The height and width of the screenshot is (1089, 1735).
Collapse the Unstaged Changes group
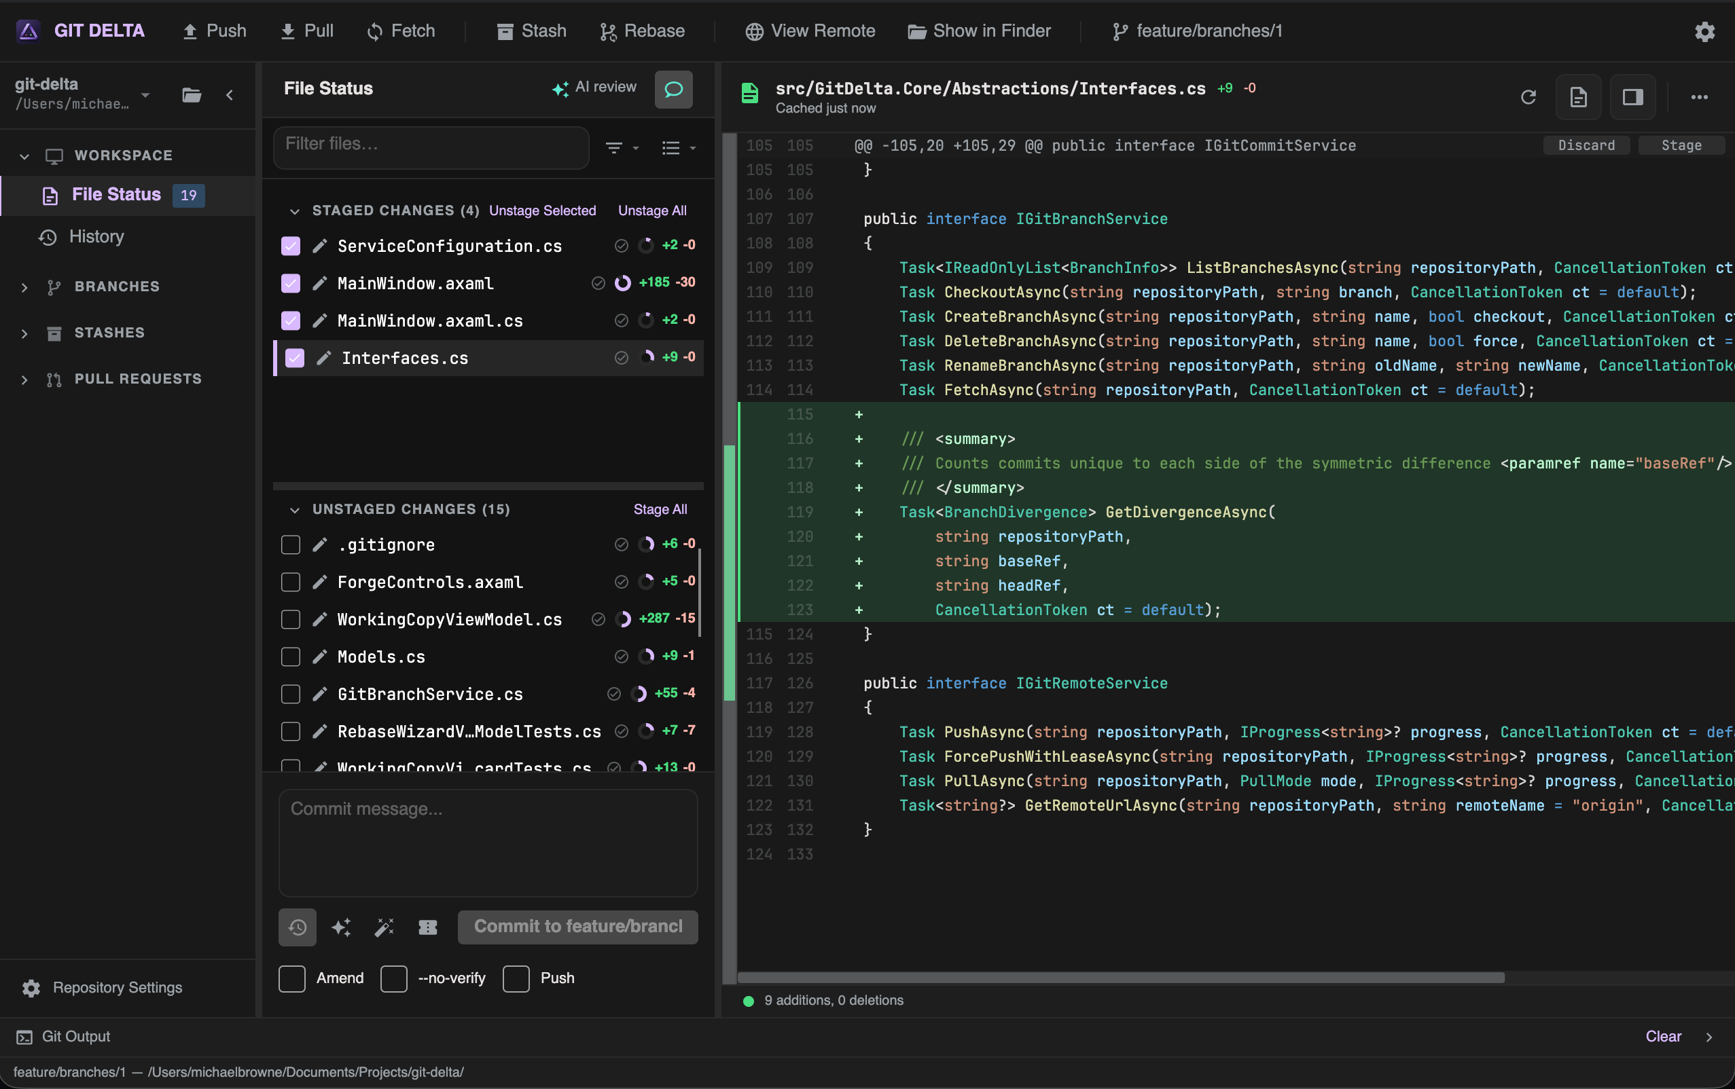294,511
